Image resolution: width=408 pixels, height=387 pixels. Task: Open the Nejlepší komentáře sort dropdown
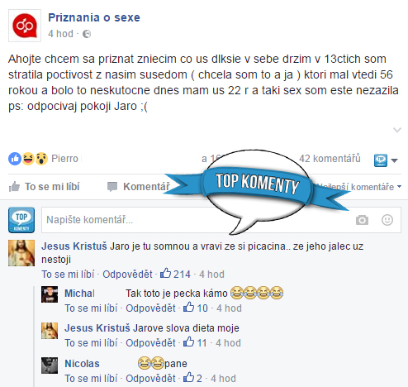coord(359,187)
